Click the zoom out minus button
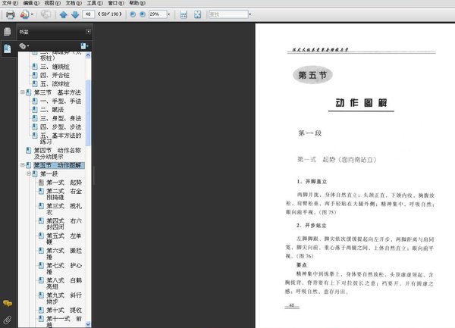Viewport: 455px width, 328px height. (133, 14)
